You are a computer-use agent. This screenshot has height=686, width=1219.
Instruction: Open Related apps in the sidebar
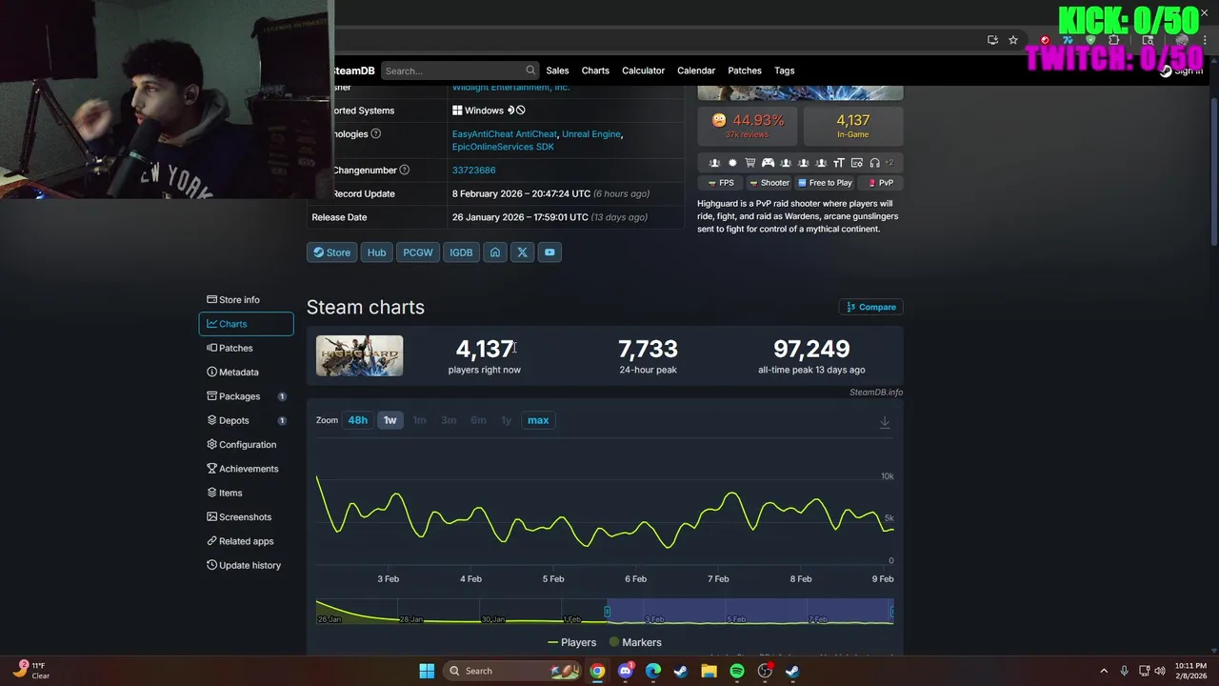(246, 541)
